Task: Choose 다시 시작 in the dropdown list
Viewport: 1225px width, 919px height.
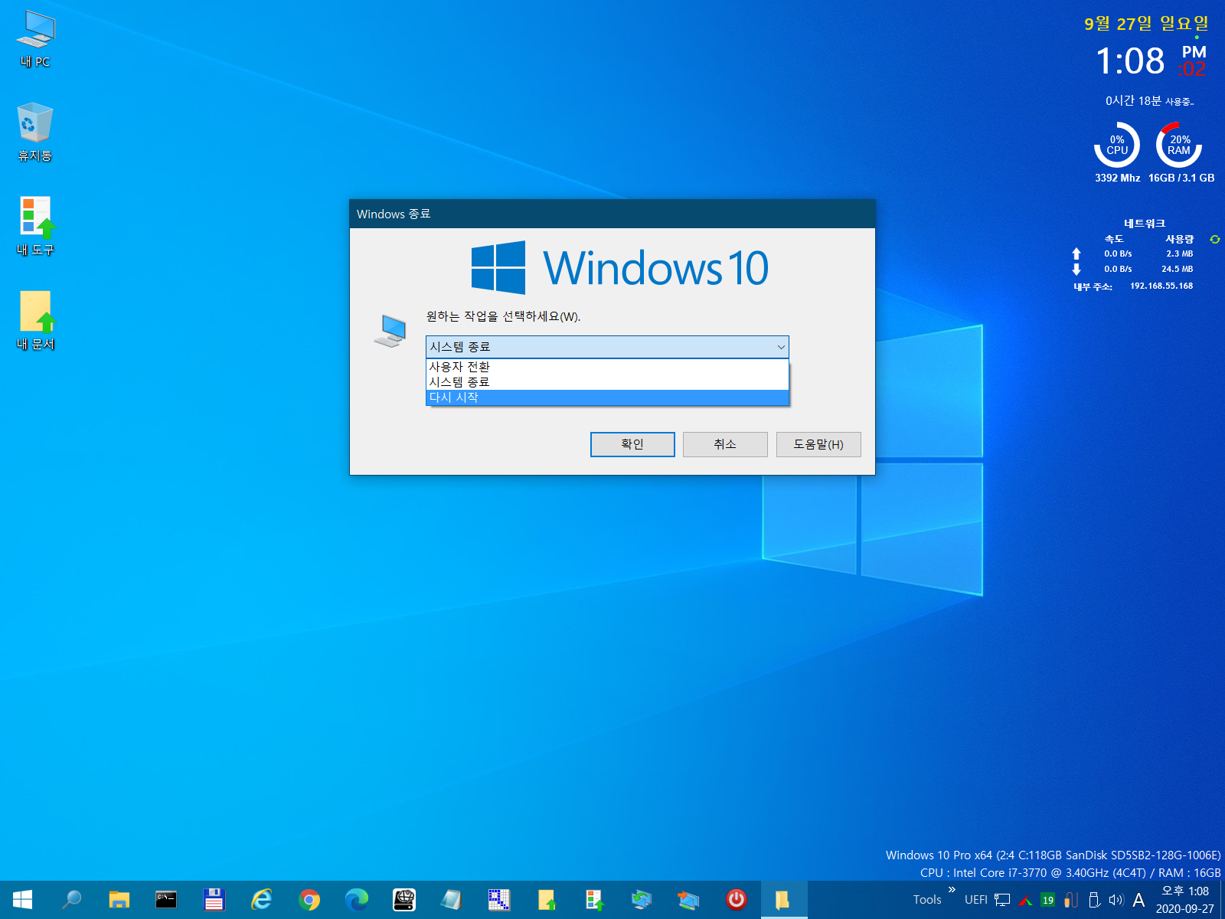Action: pos(607,397)
